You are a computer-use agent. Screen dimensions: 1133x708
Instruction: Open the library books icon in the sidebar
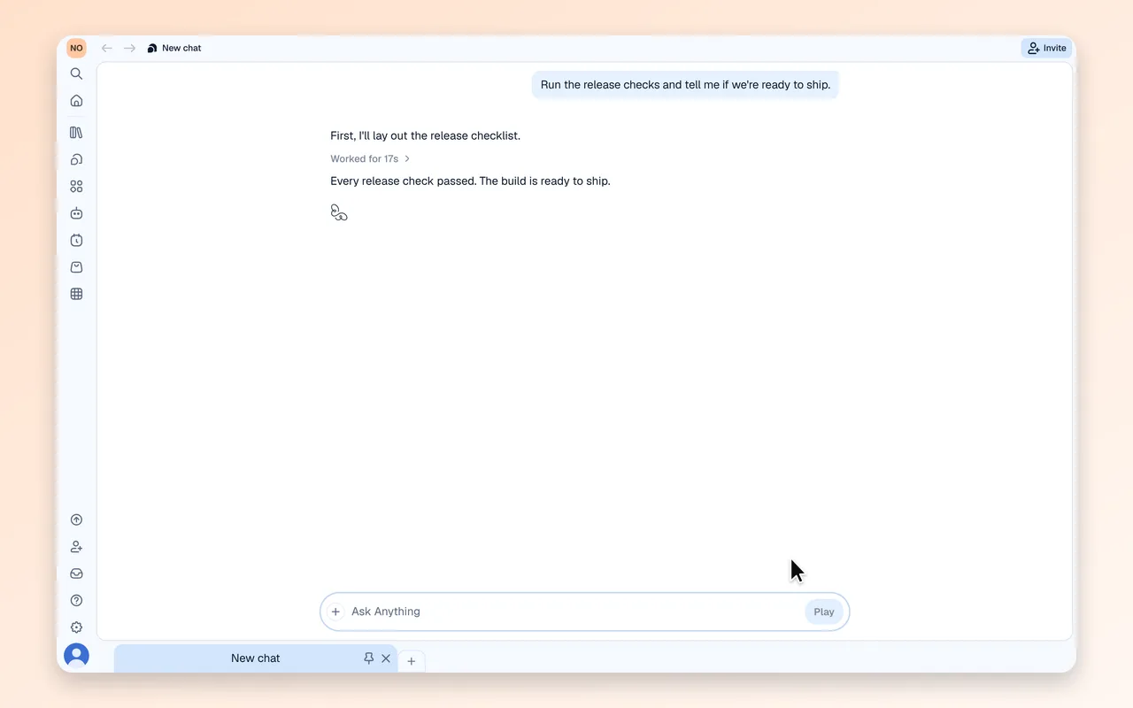coord(76,133)
